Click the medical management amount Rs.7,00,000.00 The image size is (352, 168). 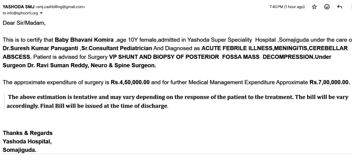click(x=329, y=82)
